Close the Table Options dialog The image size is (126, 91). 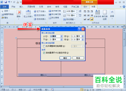[x=83, y=29]
